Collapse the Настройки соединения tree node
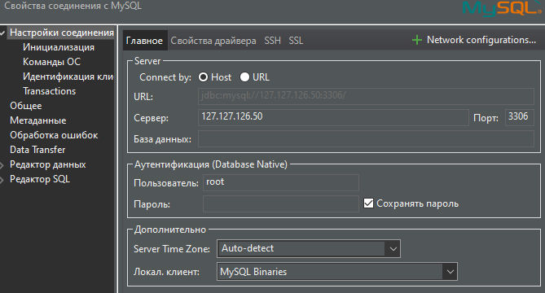Viewport: 545px width, 293px height. [x=2, y=33]
